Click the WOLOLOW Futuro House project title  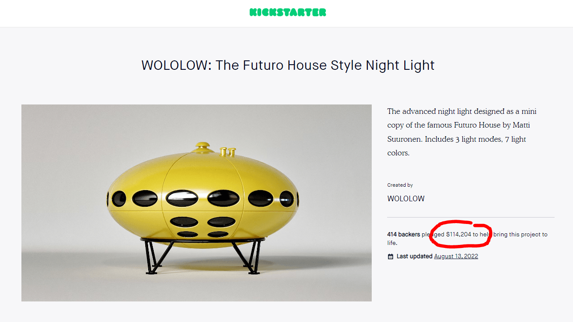click(288, 65)
